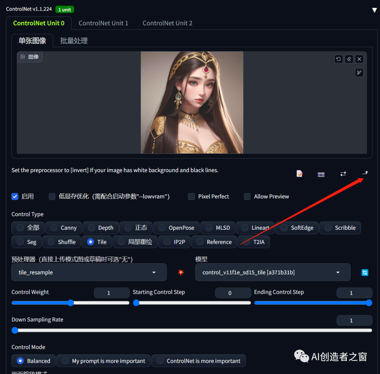Erase the sketch using the eraser icon
This screenshot has width=380, height=374.
coord(349,59)
